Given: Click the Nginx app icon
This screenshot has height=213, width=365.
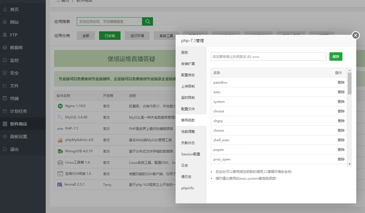Looking at the screenshot, I should click(60, 106).
